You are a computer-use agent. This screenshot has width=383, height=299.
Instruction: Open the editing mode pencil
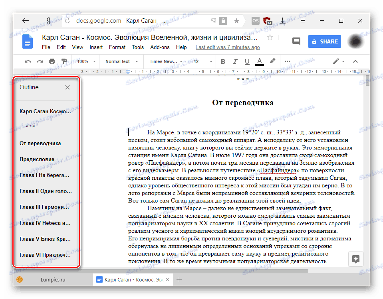pyautogui.click(x=336, y=61)
